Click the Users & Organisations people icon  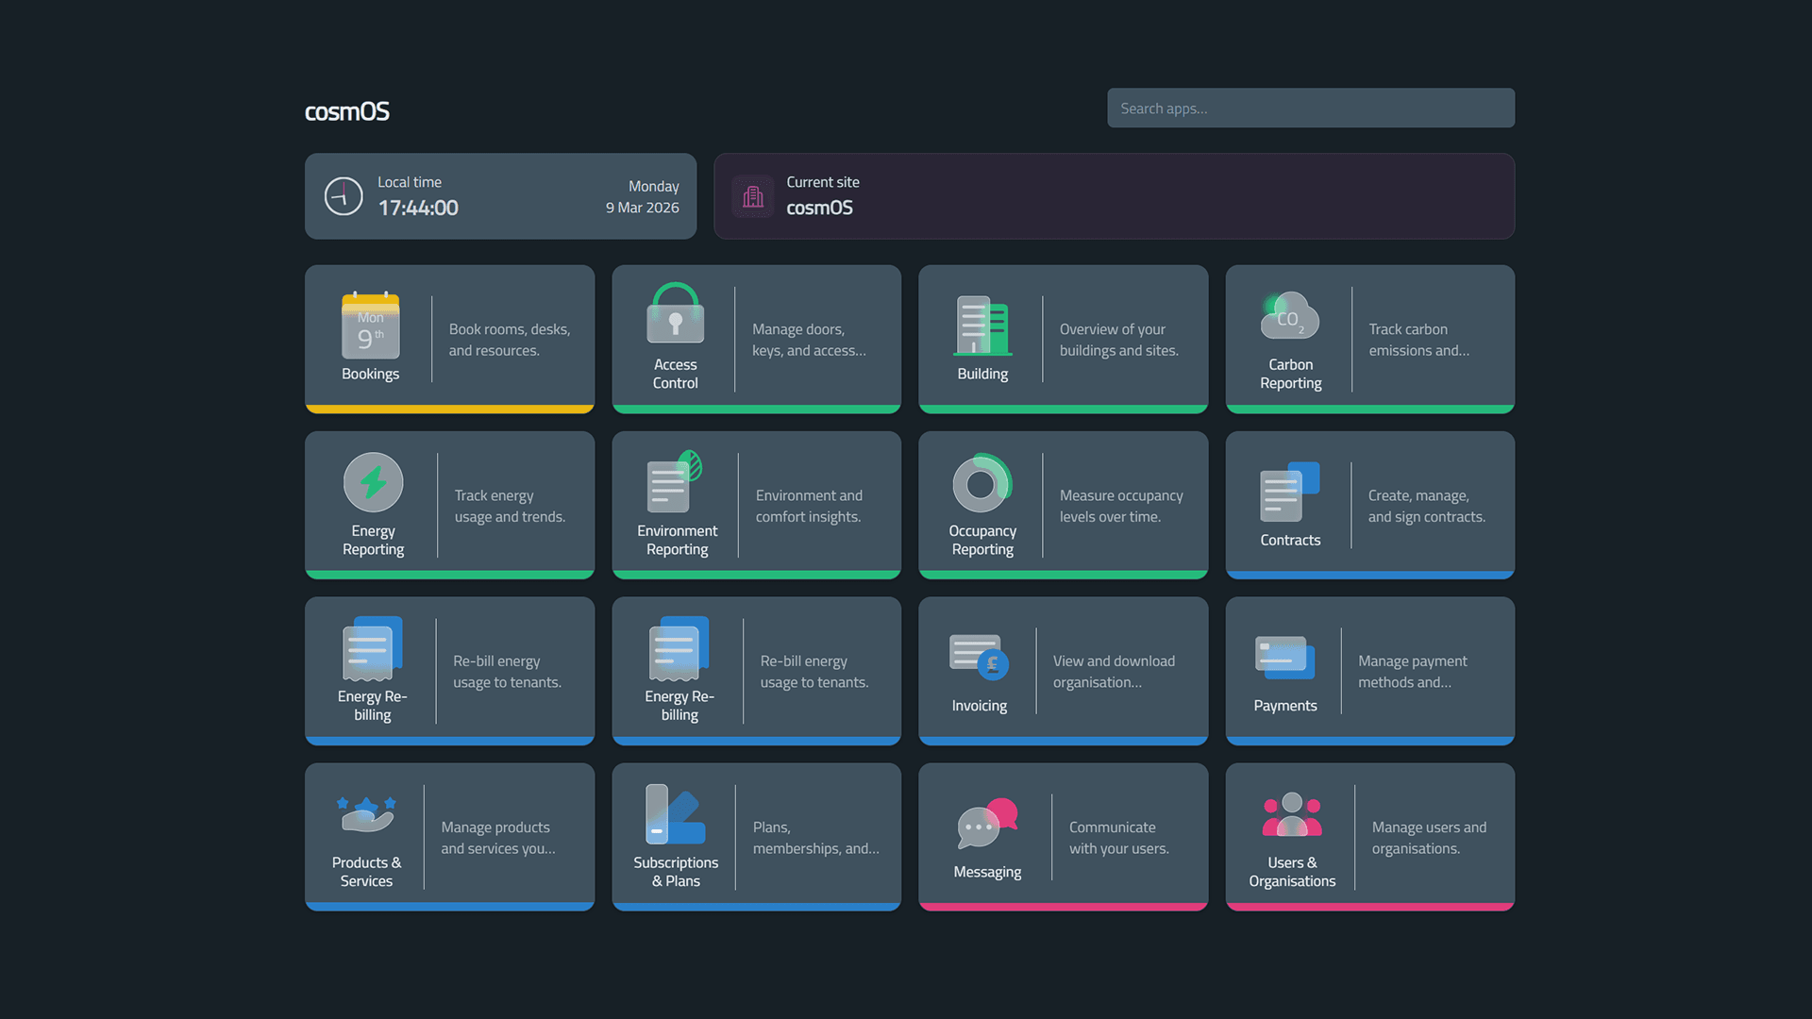pyautogui.click(x=1292, y=814)
